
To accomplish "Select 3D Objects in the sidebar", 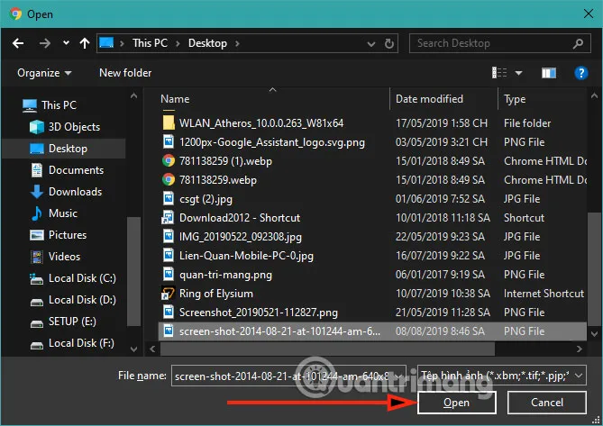I will coord(74,127).
